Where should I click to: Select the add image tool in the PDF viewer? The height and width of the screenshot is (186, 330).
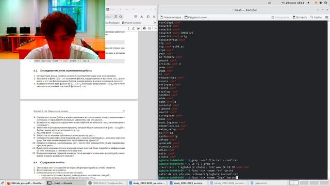pos(138,28)
